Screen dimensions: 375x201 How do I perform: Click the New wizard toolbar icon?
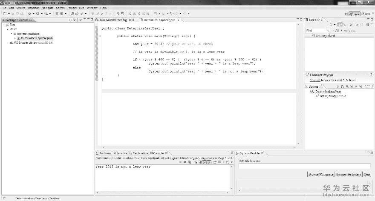coord(5,14)
